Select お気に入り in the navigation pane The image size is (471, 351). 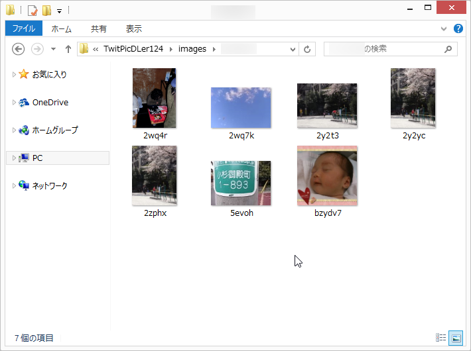tap(49, 74)
